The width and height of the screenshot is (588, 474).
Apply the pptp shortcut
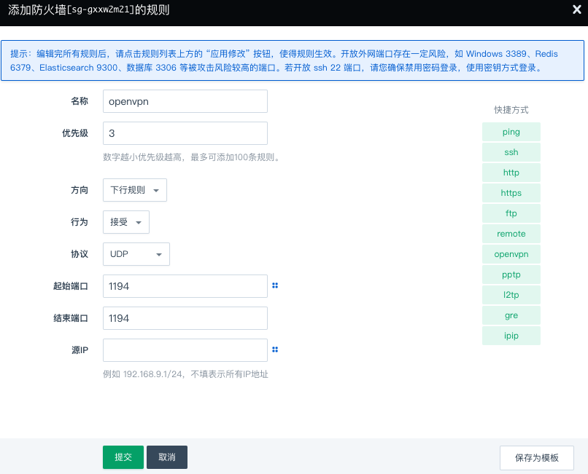click(x=511, y=274)
